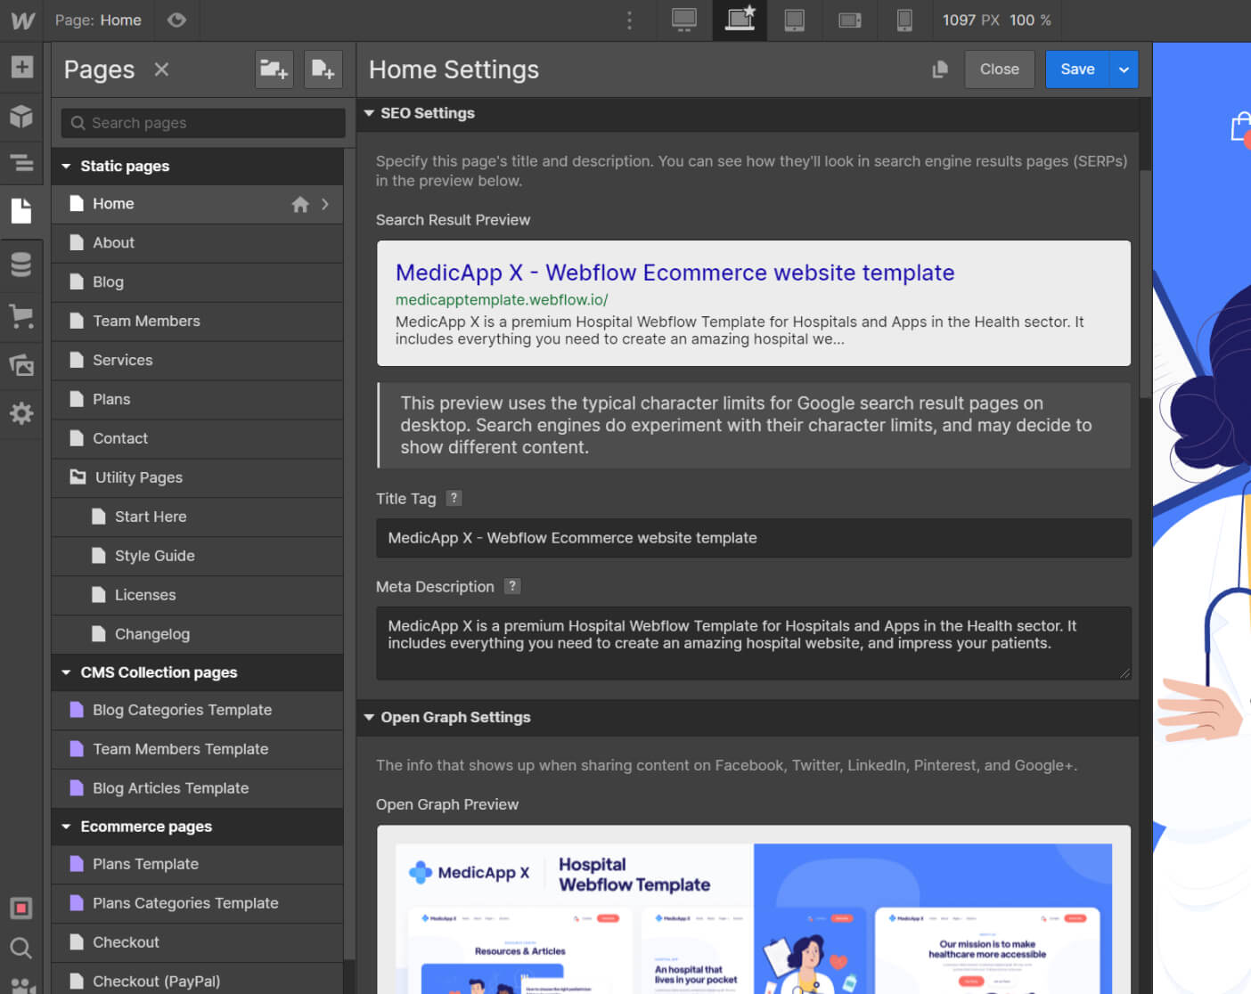This screenshot has width=1251, height=994.
Task: Open the Add Elements panel
Action: (21, 67)
